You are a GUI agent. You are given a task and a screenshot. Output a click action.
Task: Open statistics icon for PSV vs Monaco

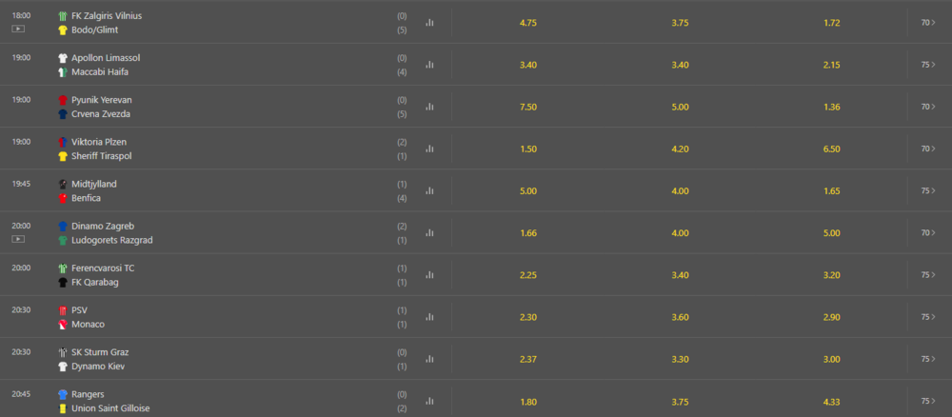[429, 317]
